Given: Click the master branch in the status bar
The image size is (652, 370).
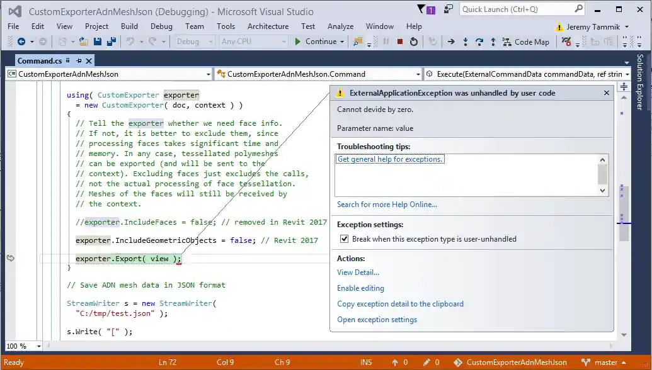Looking at the screenshot, I should click(x=604, y=362).
